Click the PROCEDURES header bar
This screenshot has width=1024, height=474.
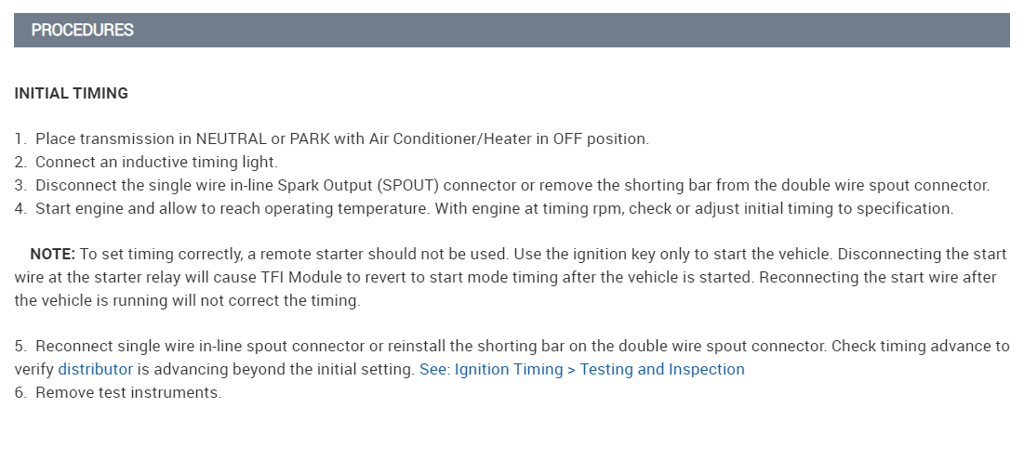[x=512, y=30]
